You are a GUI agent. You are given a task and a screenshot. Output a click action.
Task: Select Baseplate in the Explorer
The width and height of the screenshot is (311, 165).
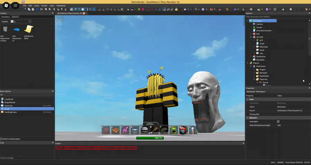point(260,60)
